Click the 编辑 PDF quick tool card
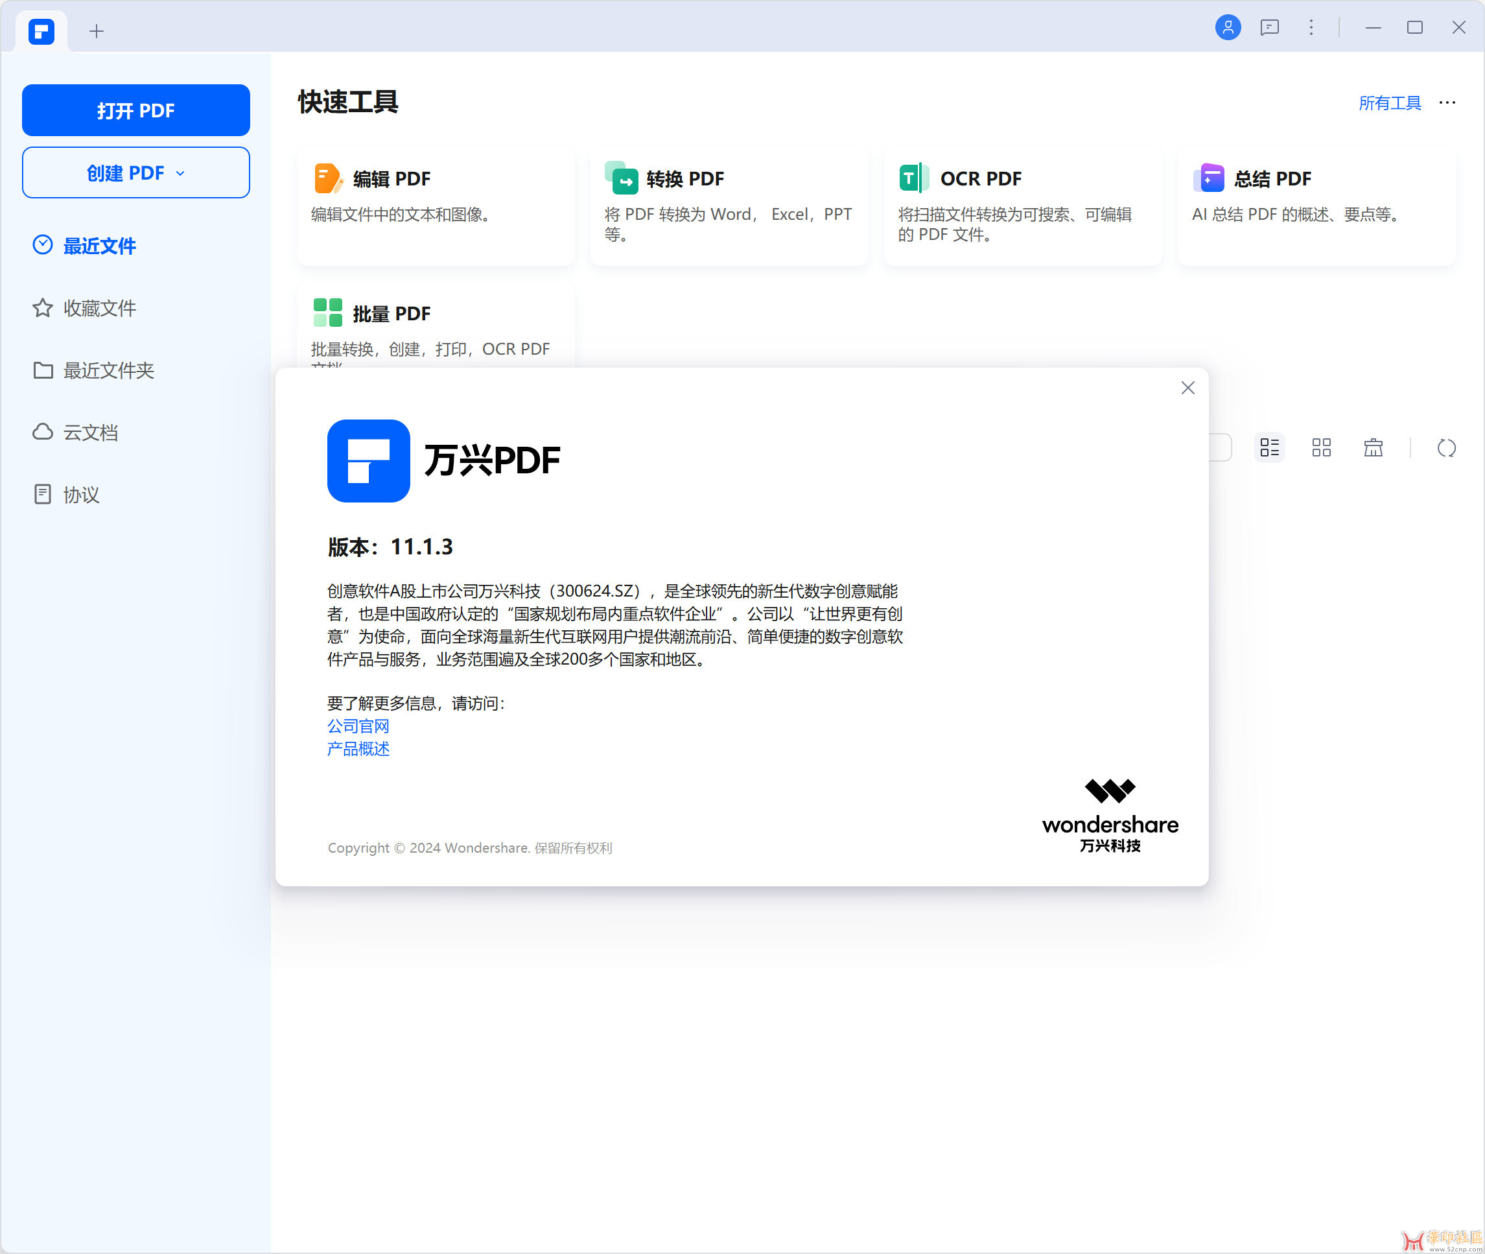Viewport: 1485px width, 1254px height. click(x=436, y=206)
